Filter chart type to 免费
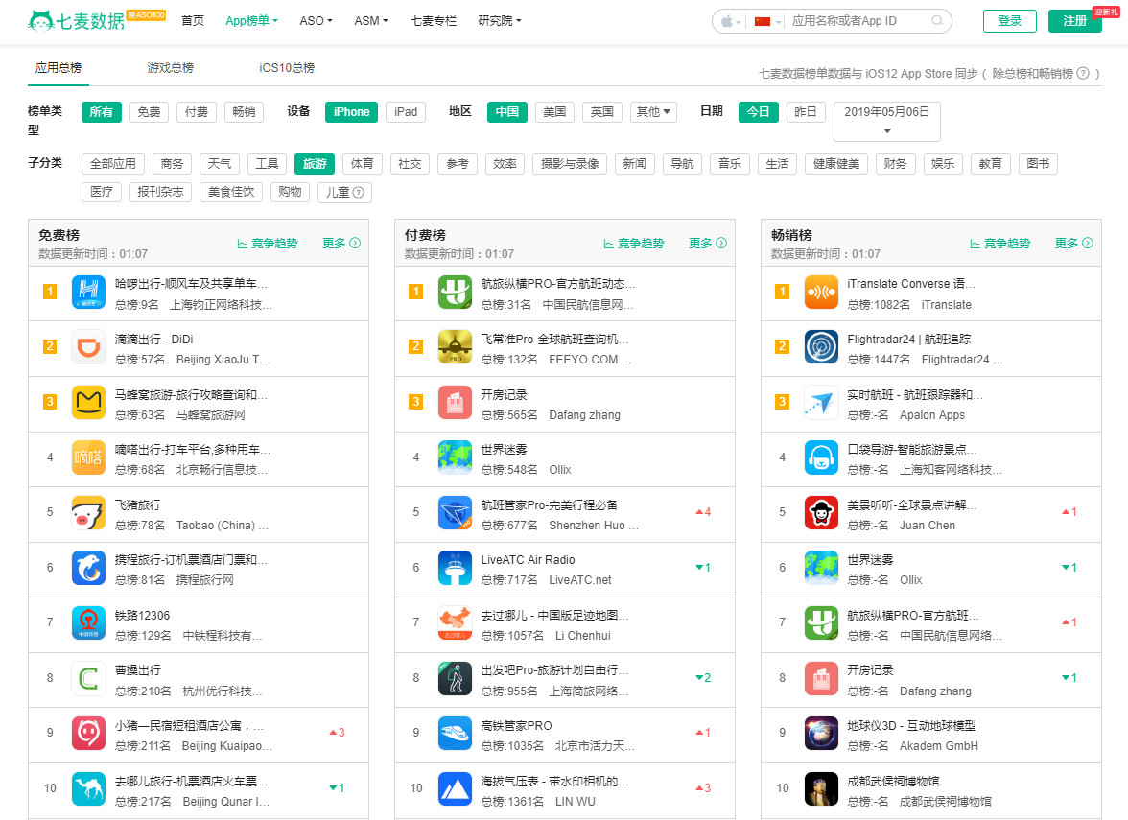Image resolution: width=1128 pixels, height=820 pixels. (x=149, y=112)
